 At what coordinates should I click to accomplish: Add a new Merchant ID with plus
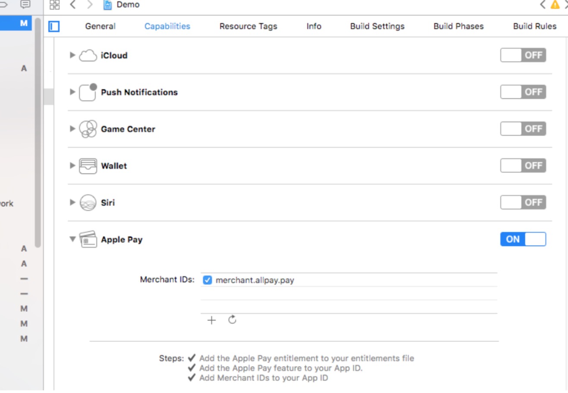[x=211, y=320]
